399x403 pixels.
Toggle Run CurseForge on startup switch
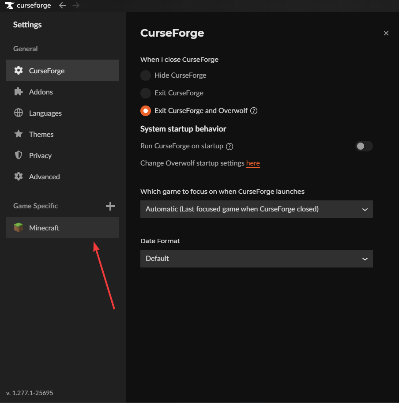pyautogui.click(x=364, y=146)
